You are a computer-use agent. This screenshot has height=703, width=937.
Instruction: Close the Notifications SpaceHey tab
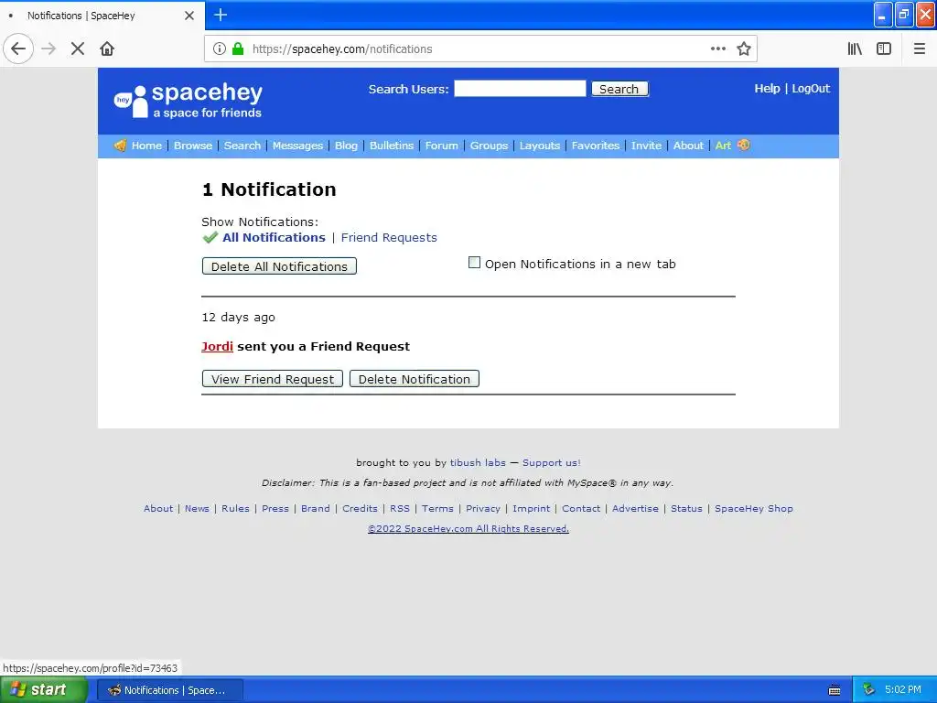point(189,16)
